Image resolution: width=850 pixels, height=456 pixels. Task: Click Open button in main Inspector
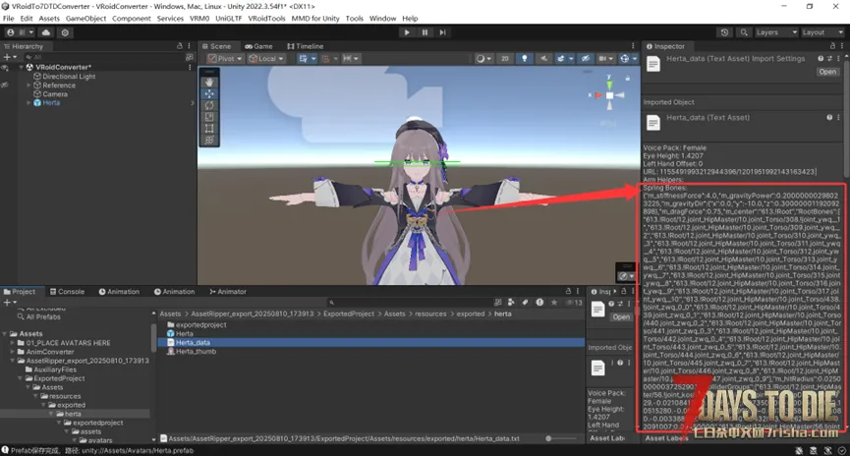pos(827,72)
